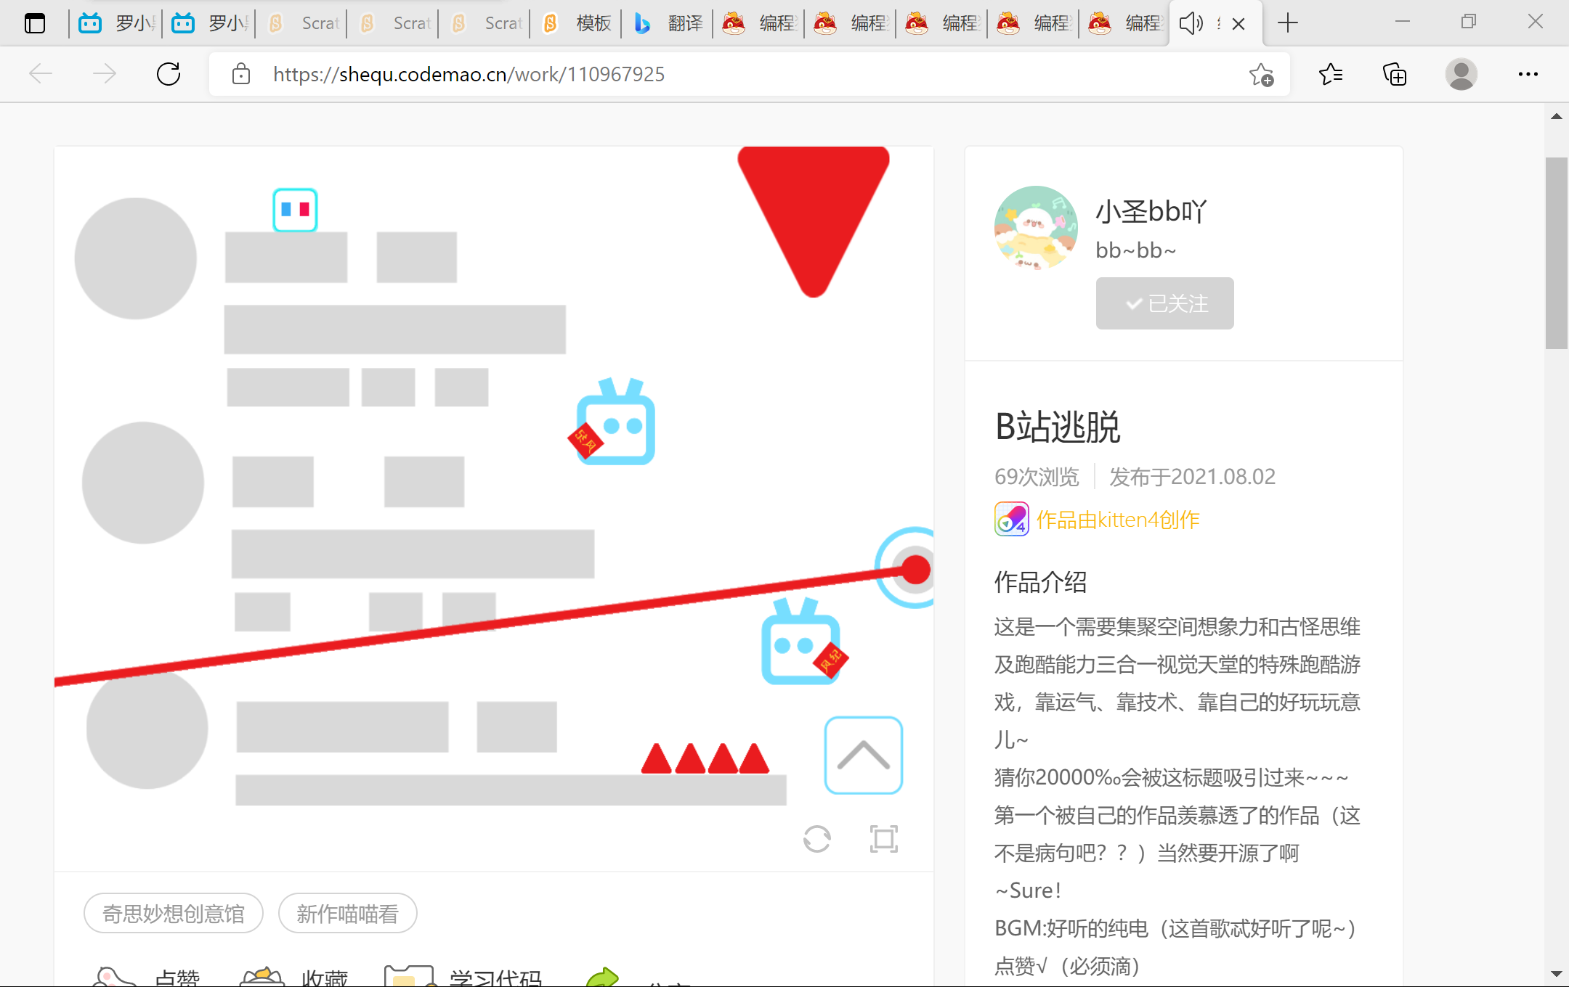Click the page scrollbar up arrow

pyautogui.click(x=1556, y=116)
